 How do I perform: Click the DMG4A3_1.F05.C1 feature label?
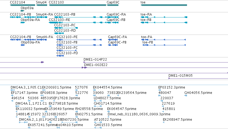click(26, 87)
